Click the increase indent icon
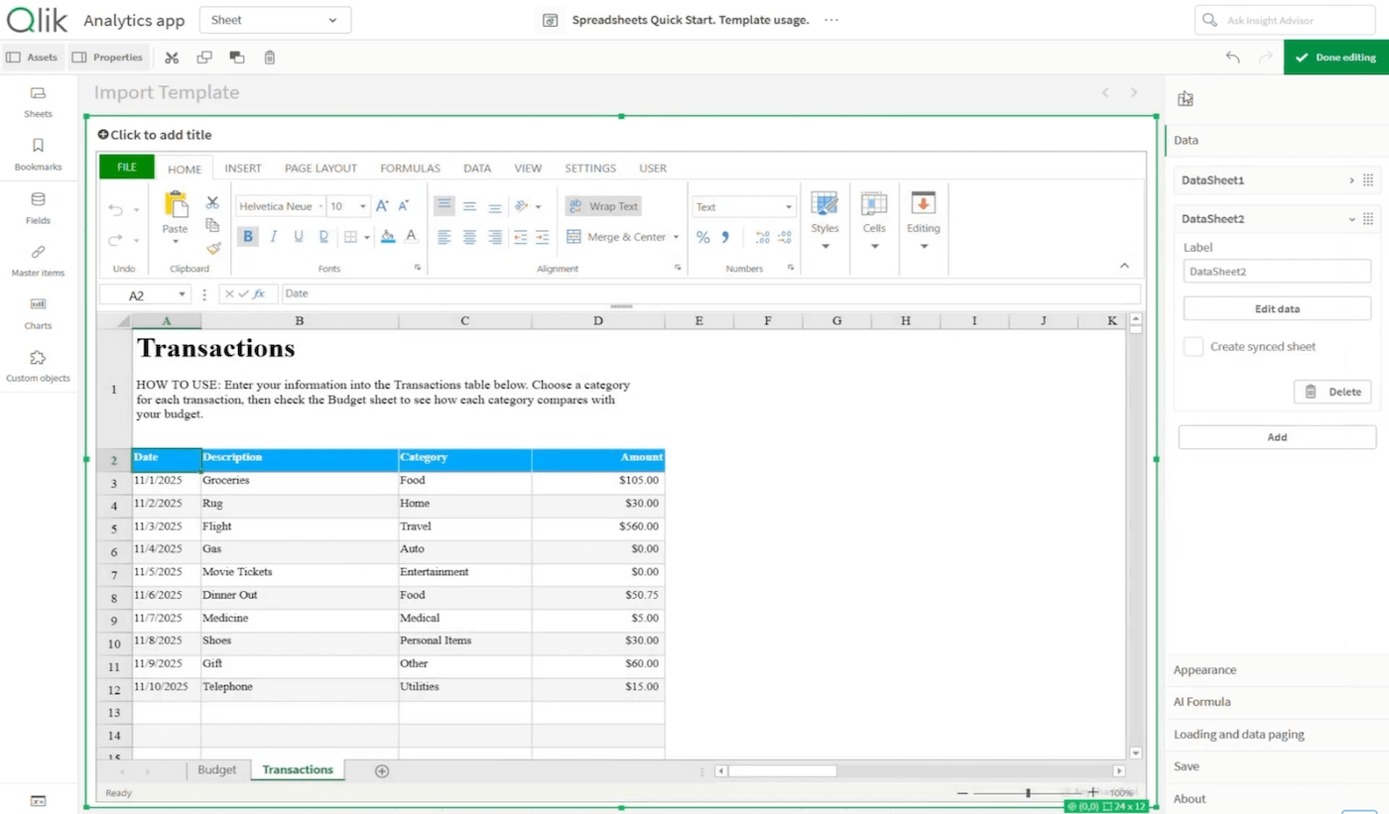Viewport: 1389px width, 814px height. pos(542,237)
